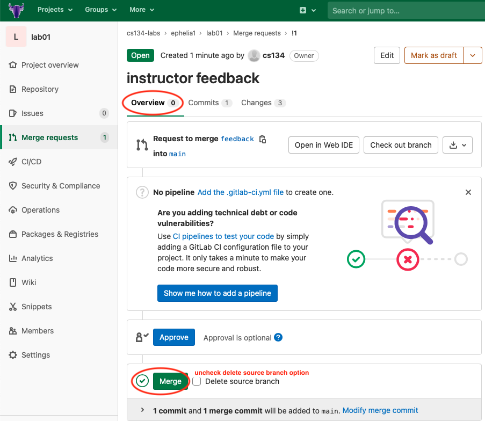Click Check out branch button
This screenshot has width=485, height=421.
[x=401, y=145]
